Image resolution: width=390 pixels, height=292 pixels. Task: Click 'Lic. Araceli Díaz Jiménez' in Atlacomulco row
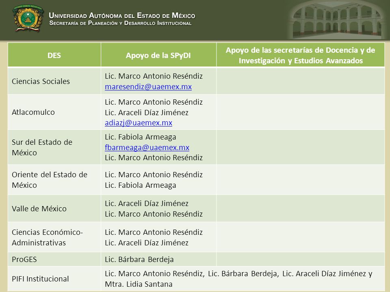[x=147, y=112]
